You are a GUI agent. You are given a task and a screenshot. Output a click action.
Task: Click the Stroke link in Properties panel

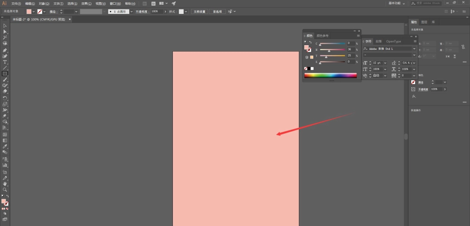(421, 82)
